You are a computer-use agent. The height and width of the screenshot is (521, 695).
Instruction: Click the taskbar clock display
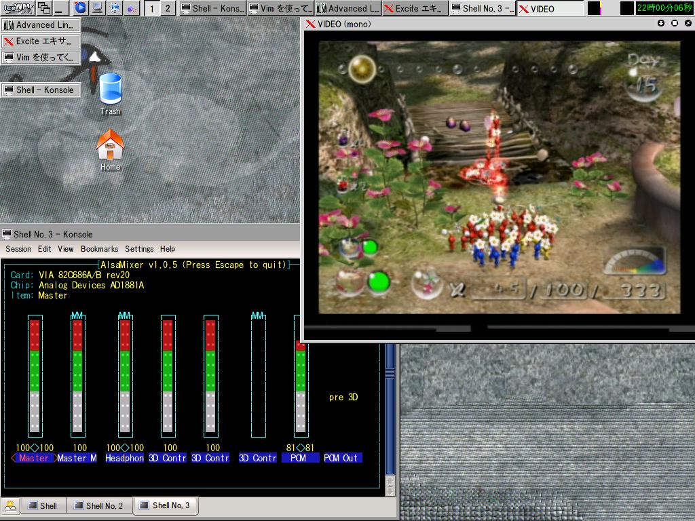point(664,8)
